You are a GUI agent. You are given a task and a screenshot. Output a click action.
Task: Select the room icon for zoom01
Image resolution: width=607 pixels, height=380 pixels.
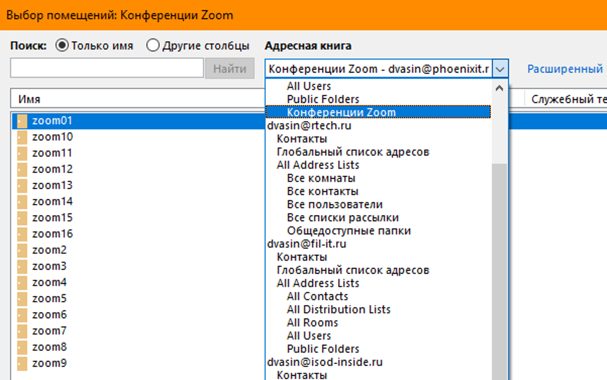pos(22,121)
